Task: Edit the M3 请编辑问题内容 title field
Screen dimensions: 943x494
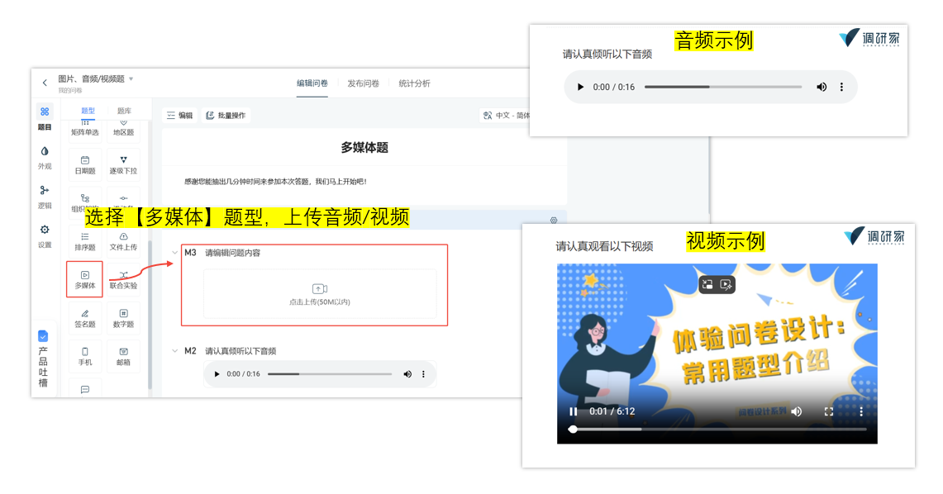Action: (233, 253)
